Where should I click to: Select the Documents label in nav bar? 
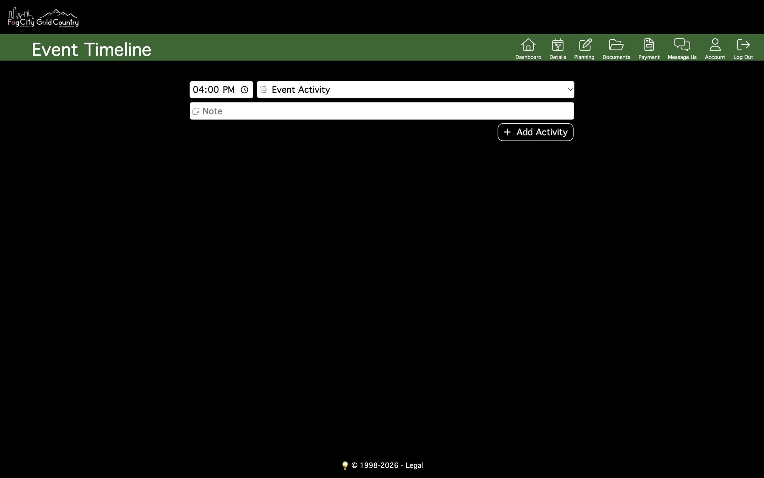click(616, 57)
